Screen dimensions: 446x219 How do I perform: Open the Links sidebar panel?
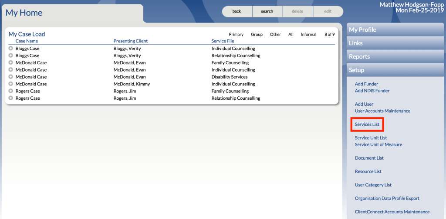[395, 43]
